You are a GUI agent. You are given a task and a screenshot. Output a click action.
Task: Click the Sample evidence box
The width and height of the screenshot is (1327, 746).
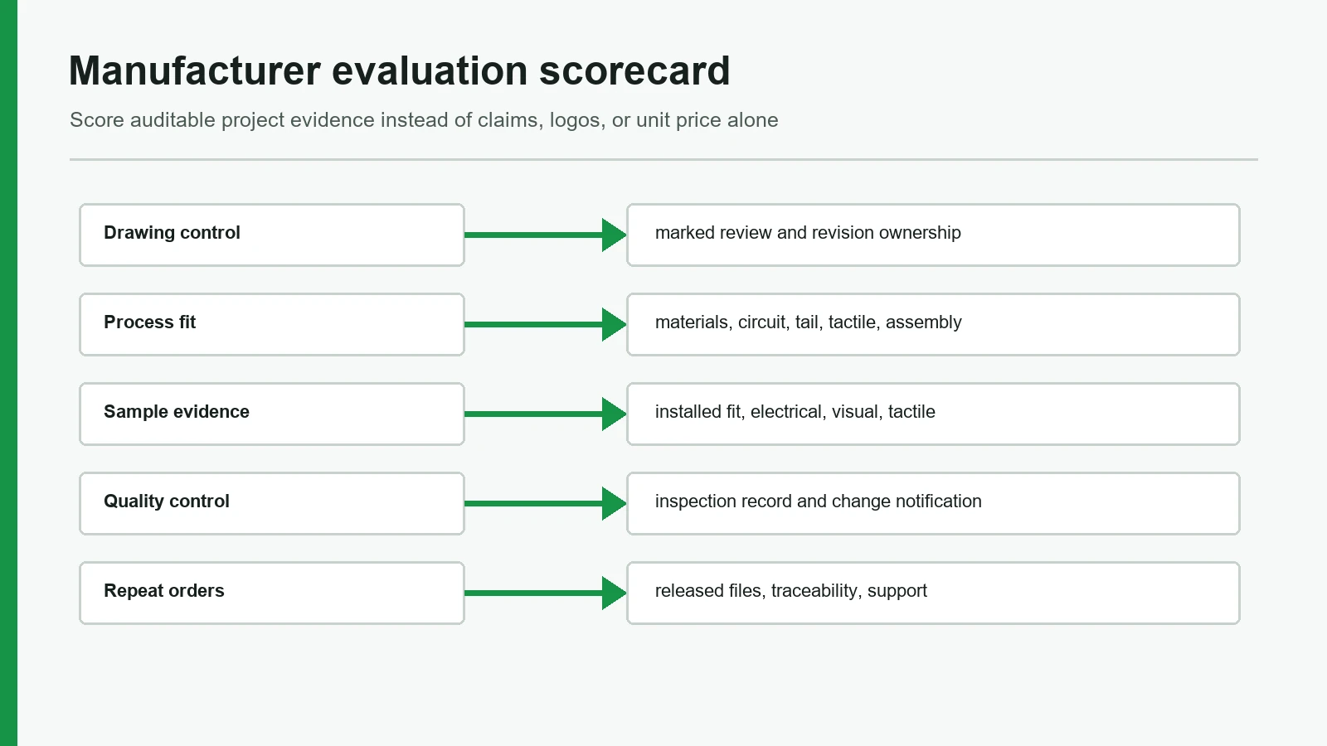(272, 414)
